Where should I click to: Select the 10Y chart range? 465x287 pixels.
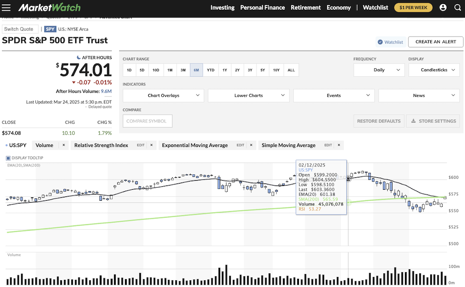277,70
